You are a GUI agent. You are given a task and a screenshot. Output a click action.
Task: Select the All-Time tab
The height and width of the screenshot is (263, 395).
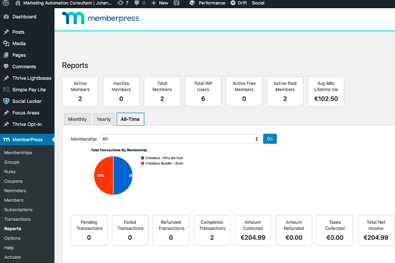point(130,119)
